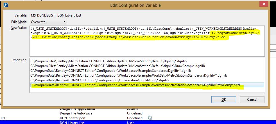Viewport: 276px width, 124px height.
Task: Dismiss the dialog with Cancel
Action: [252, 100]
